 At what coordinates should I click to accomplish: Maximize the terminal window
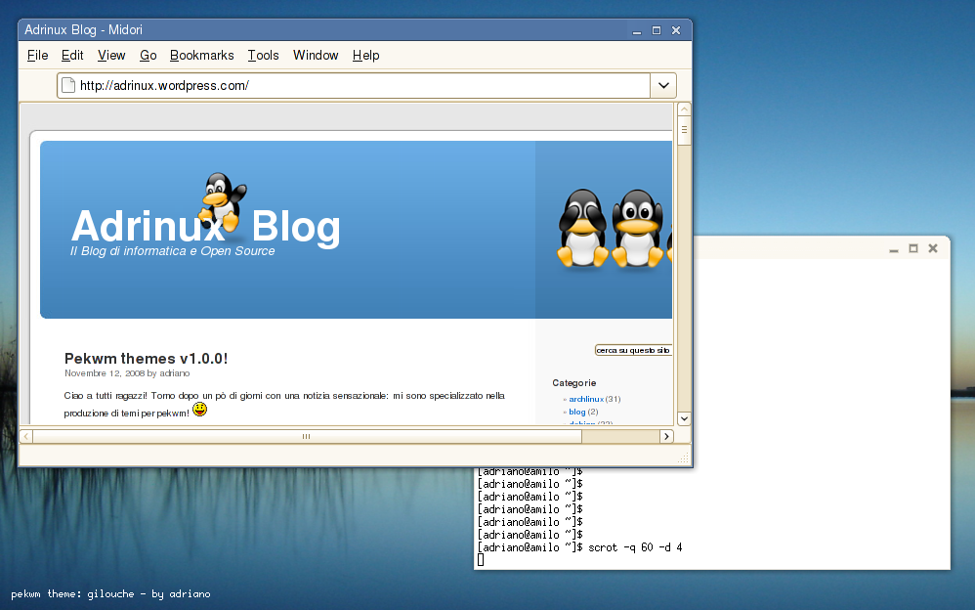(x=913, y=249)
